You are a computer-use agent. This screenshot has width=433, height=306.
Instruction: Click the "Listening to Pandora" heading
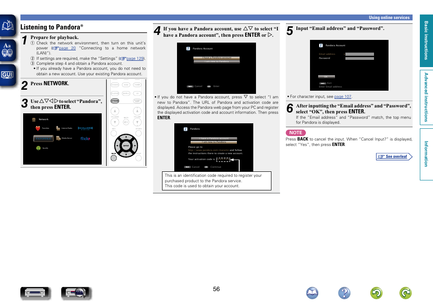(52, 27)
